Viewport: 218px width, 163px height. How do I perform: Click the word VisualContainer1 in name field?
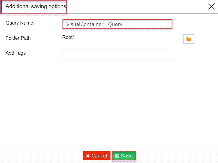pyautogui.click(x=86, y=24)
